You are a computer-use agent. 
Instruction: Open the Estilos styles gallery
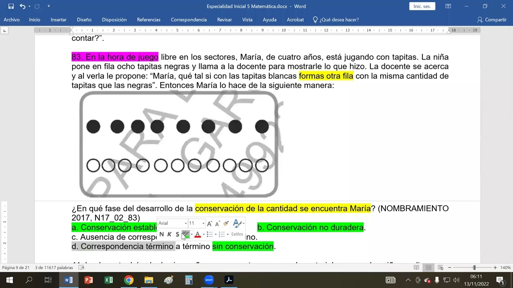(237, 228)
